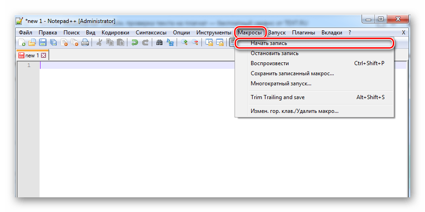Click the Print icon in the toolbar

point(85,43)
